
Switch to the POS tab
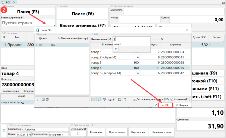click(8, 2)
